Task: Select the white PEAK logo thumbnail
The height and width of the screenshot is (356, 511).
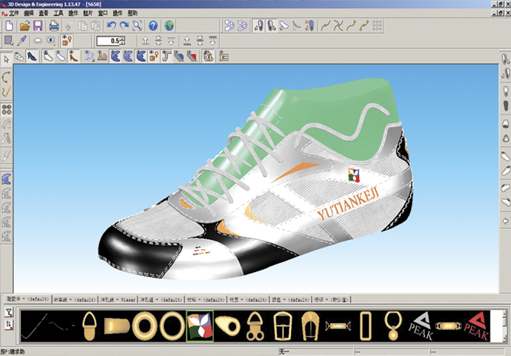Action: tap(420, 325)
